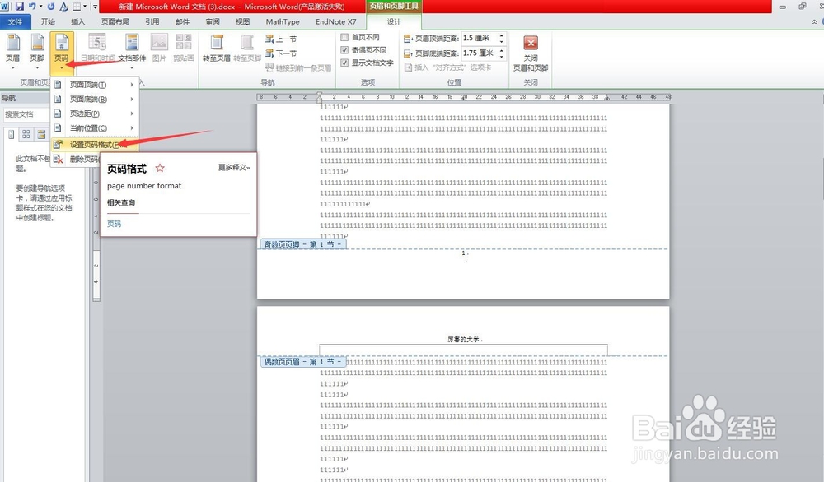Click the 页码 link under 相关查询
Screen dimensions: 824x482
[x=114, y=224]
